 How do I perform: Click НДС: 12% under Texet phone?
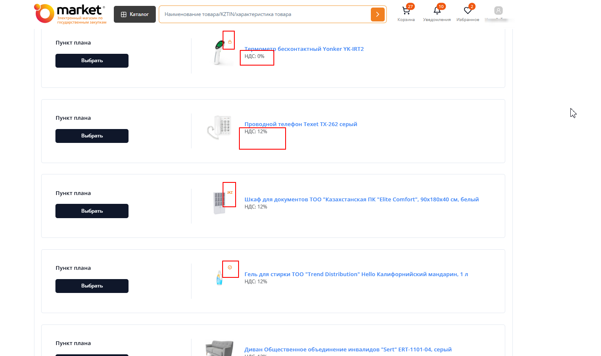coord(256,132)
